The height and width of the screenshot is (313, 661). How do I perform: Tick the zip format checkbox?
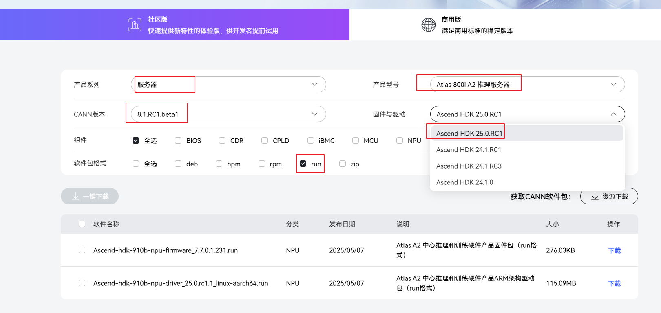[343, 164]
